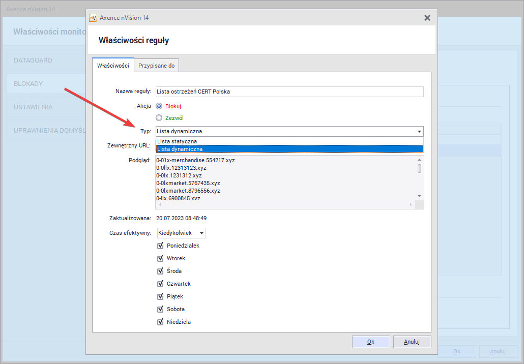
Task: Select the Blokuj radio button
Action: tap(159, 106)
